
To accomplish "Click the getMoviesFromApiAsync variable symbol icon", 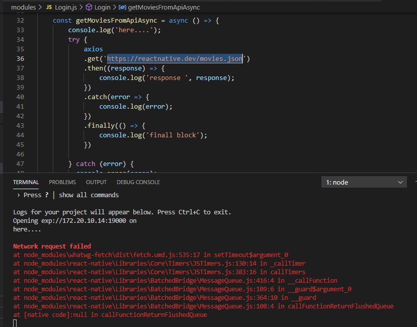I will tap(122, 7).
